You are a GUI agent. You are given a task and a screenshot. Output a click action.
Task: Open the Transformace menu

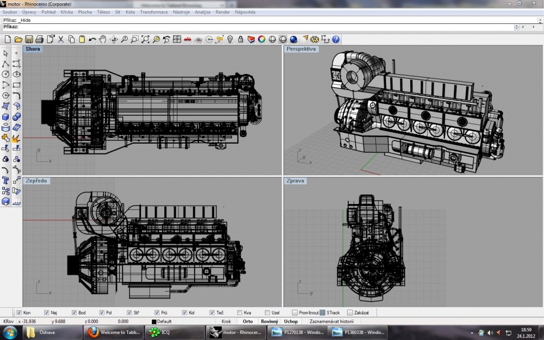(x=154, y=12)
